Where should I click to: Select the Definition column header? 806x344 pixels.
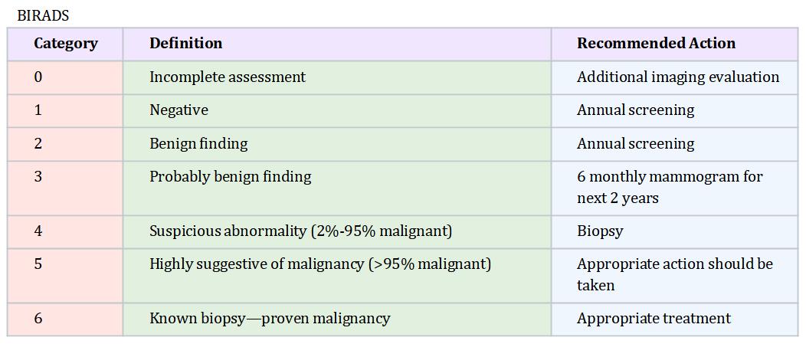(x=337, y=44)
